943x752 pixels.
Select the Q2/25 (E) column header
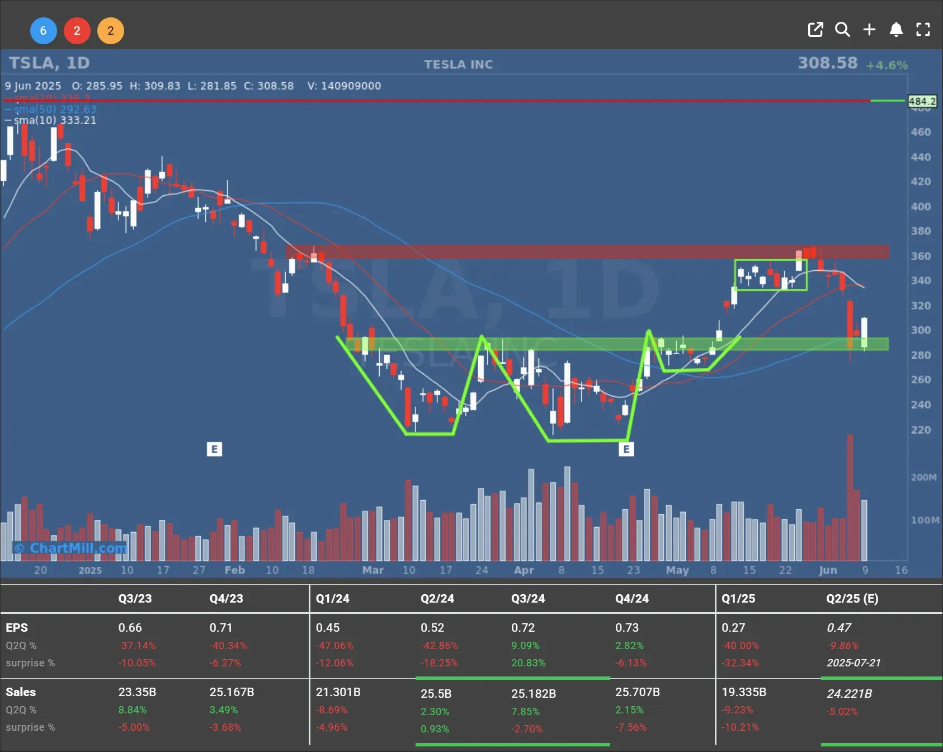point(852,599)
